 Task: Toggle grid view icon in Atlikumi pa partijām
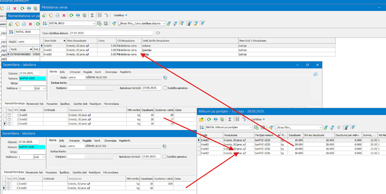[237, 119]
